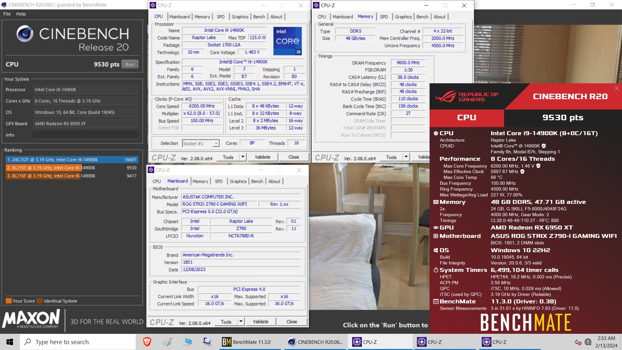622x350 pixels.
Task: Select Caches tab… Memory tab in CPU-Z CPU window
Action: (x=202, y=17)
